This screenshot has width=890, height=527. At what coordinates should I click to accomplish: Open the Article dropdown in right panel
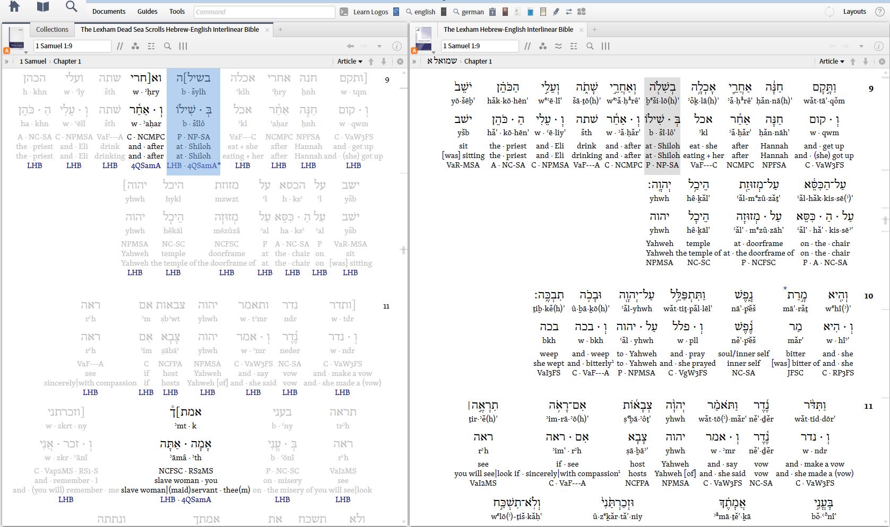pyautogui.click(x=832, y=62)
